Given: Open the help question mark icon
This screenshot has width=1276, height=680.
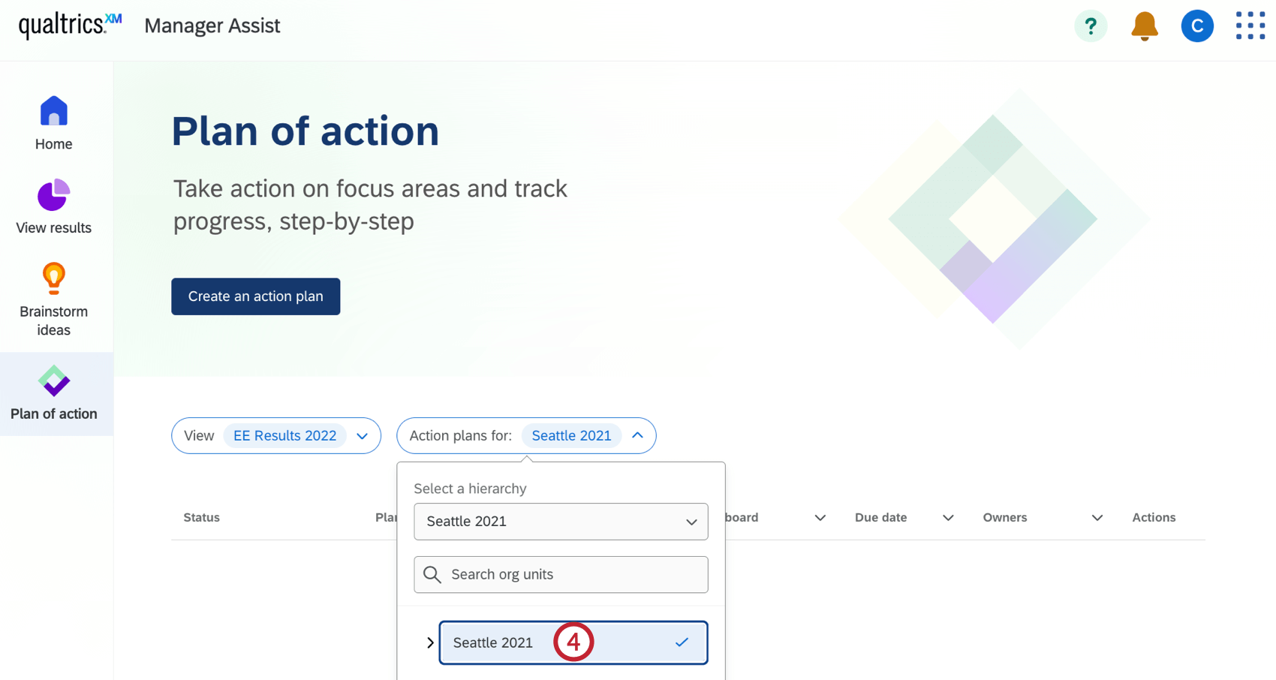Looking at the screenshot, I should pos(1091,26).
